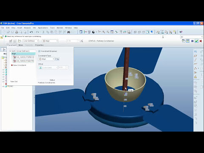
Task: Click the Flip button
Action: 57,59
